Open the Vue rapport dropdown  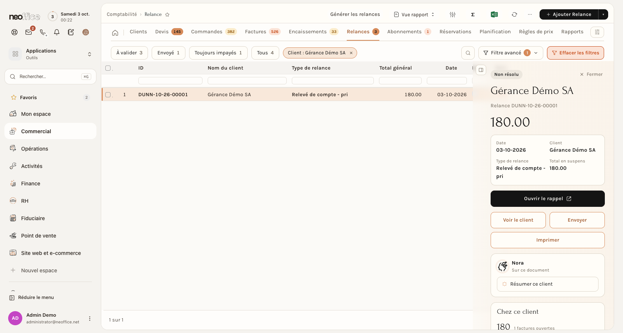(x=414, y=14)
